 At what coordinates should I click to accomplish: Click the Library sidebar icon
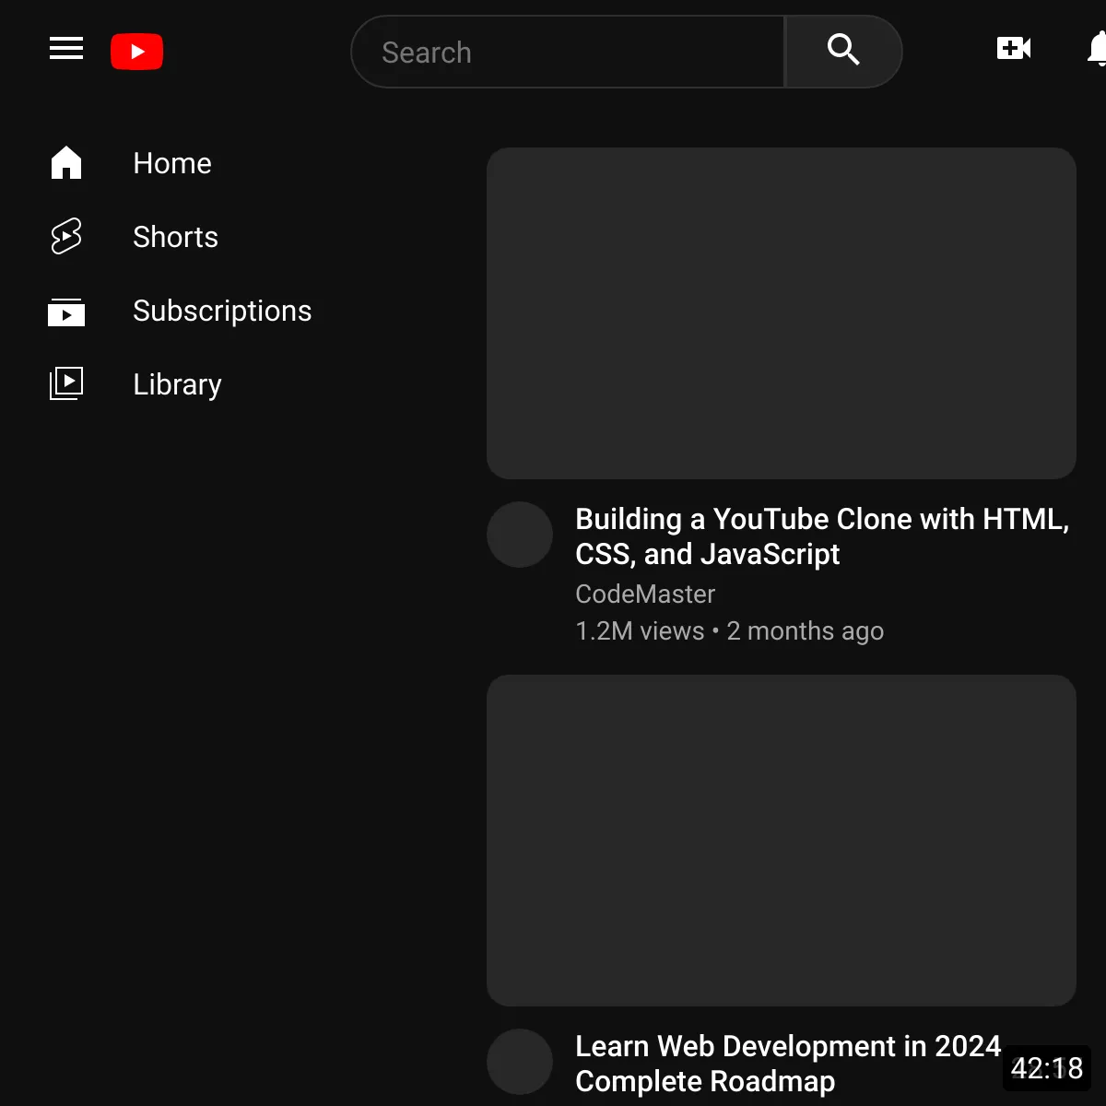(66, 383)
